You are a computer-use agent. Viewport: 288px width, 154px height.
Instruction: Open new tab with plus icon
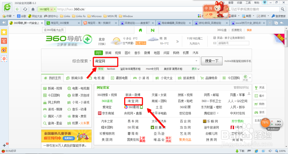(x=270, y=23)
